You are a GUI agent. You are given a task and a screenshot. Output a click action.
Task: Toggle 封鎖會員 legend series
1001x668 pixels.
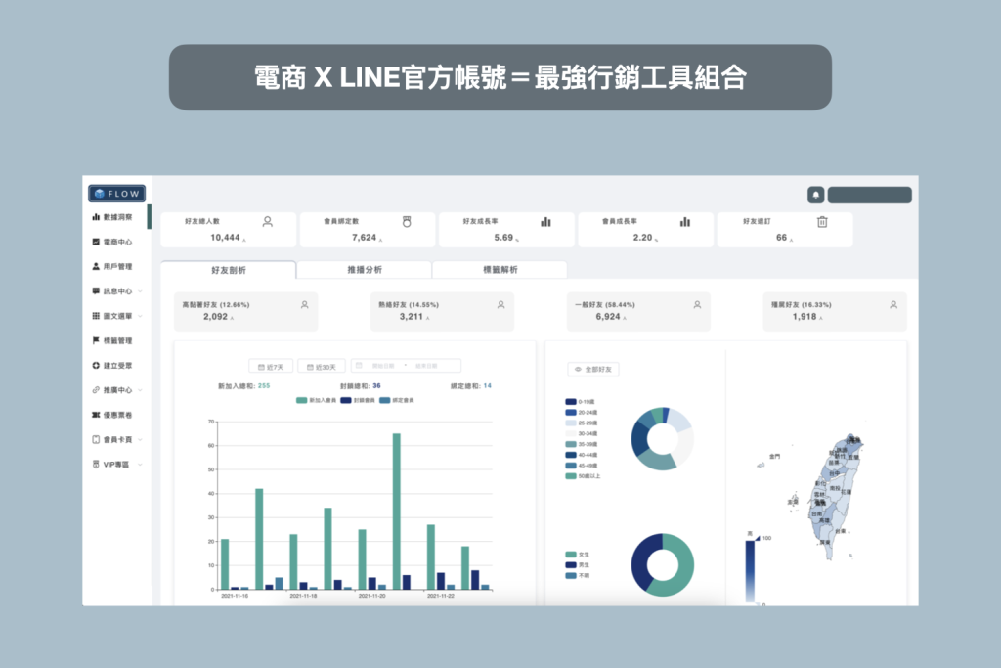(358, 400)
